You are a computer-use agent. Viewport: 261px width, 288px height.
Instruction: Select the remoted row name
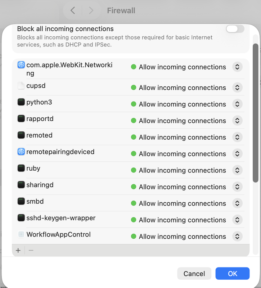(x=40, y=135)
